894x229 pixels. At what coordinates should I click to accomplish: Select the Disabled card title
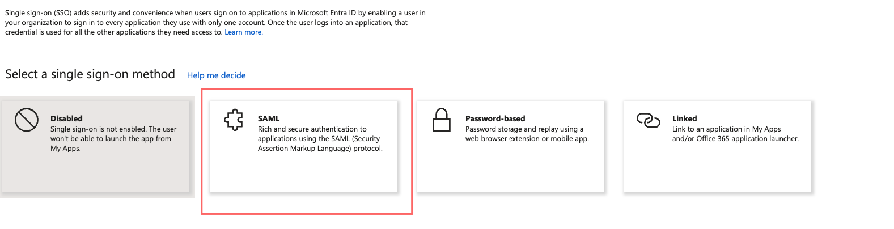coord(66,118)
